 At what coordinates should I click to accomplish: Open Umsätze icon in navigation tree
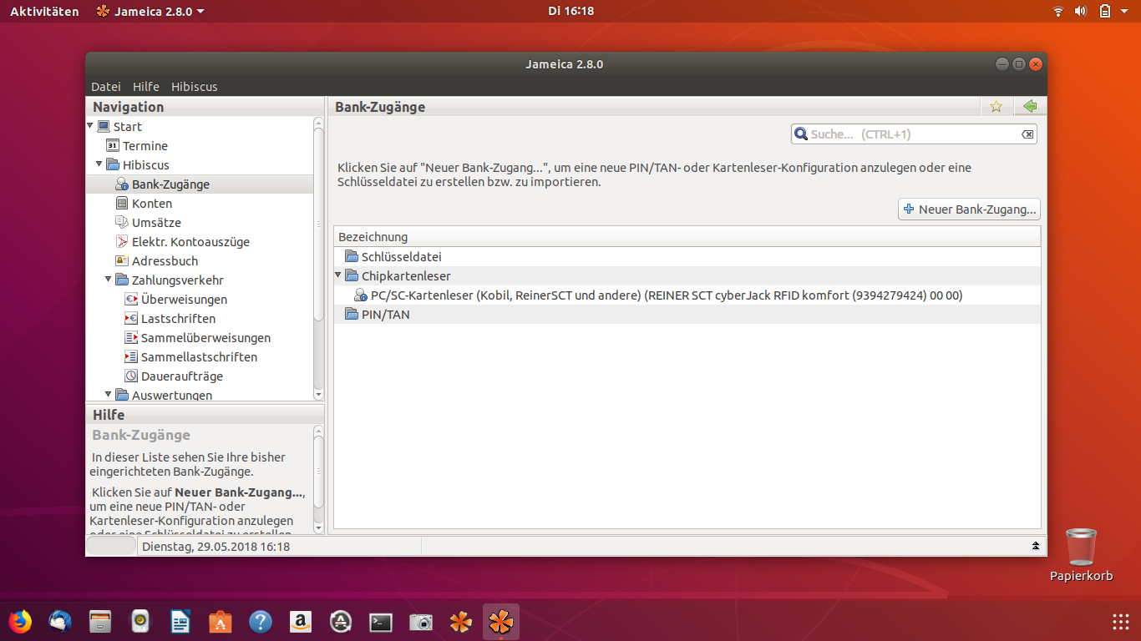tap(122, 223)
